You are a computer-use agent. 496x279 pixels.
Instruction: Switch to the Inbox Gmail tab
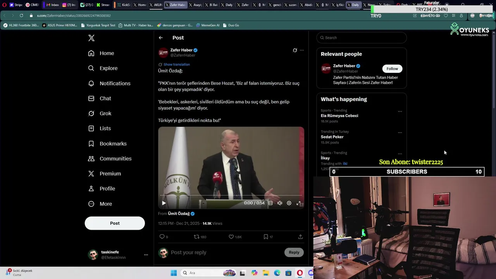click(52, 5)
